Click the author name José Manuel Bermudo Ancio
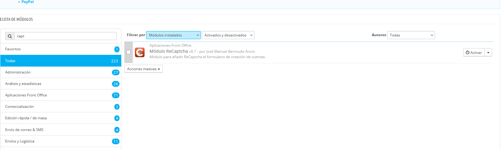The width and height of the screenshot is (501, 150). click(231, 52)
